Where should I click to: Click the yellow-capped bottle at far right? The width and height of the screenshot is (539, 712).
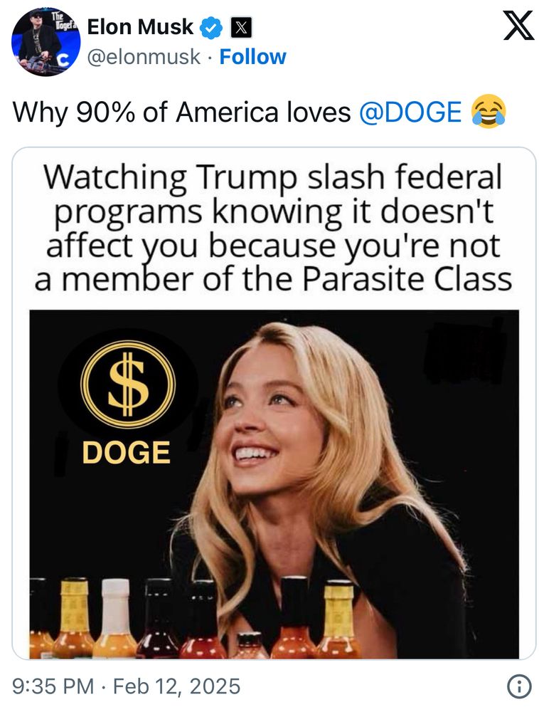tap(338, 620)
